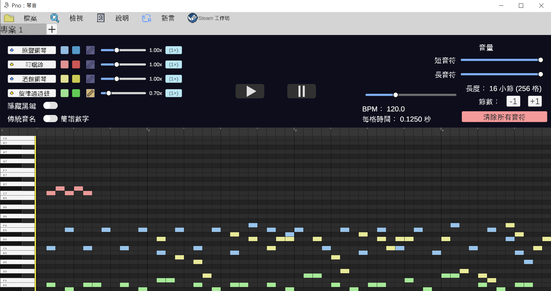Screen dimensions: 551x291
Task: Start playback with the play button
Action: [250, 91]
